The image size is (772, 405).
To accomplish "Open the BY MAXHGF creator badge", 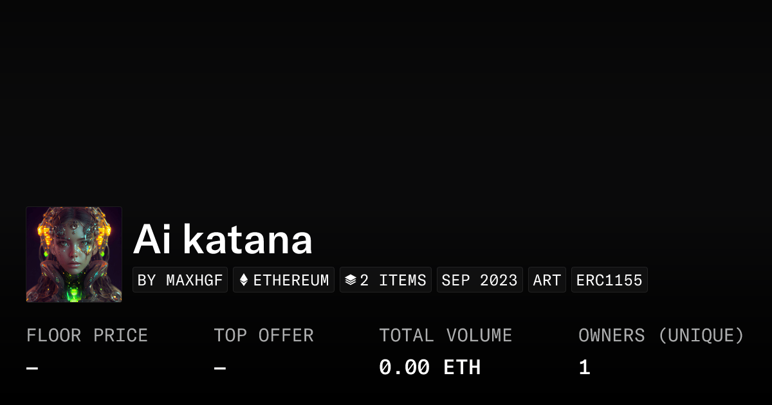I will 180,280.
